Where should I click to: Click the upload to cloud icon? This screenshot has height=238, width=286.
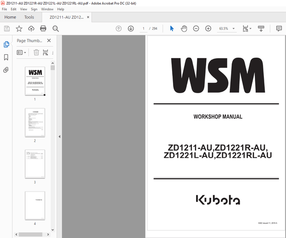(x=31, y=29)
